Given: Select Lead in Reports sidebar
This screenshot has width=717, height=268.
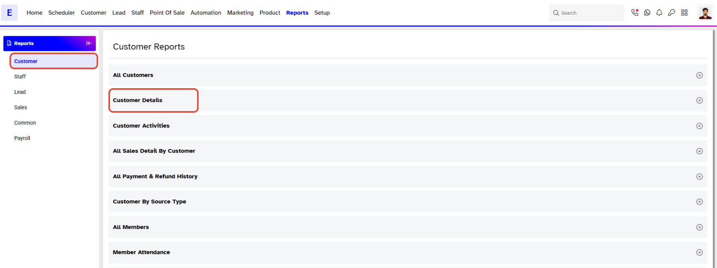Looking at the screenshot, I should pyautogui.click(x=20, y=92).
